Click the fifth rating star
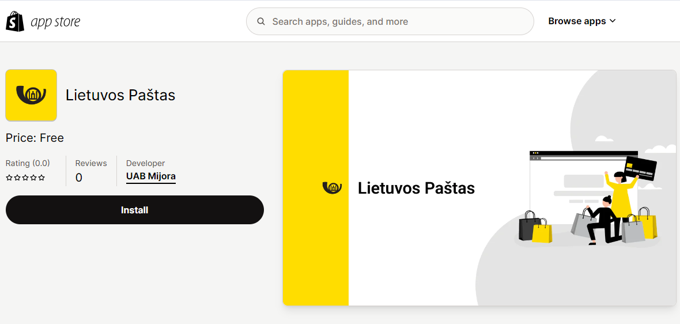The height and width of the screenshot is (324, 680). (41, 178)
